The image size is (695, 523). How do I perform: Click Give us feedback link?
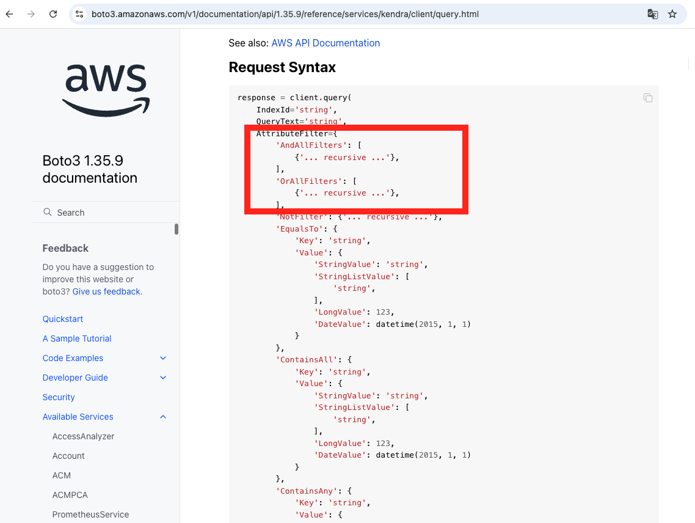pos(106,291)
